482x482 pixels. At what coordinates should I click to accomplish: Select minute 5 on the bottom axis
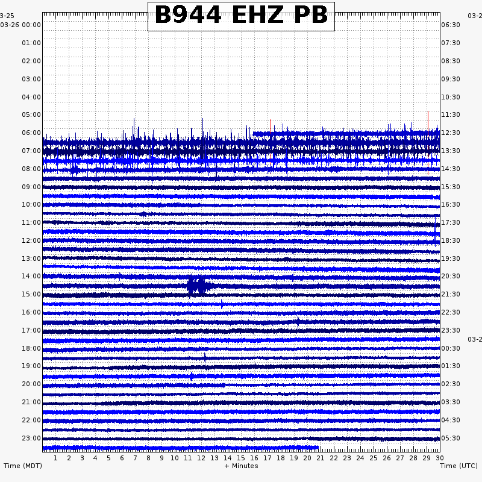[x=108, y=458]
